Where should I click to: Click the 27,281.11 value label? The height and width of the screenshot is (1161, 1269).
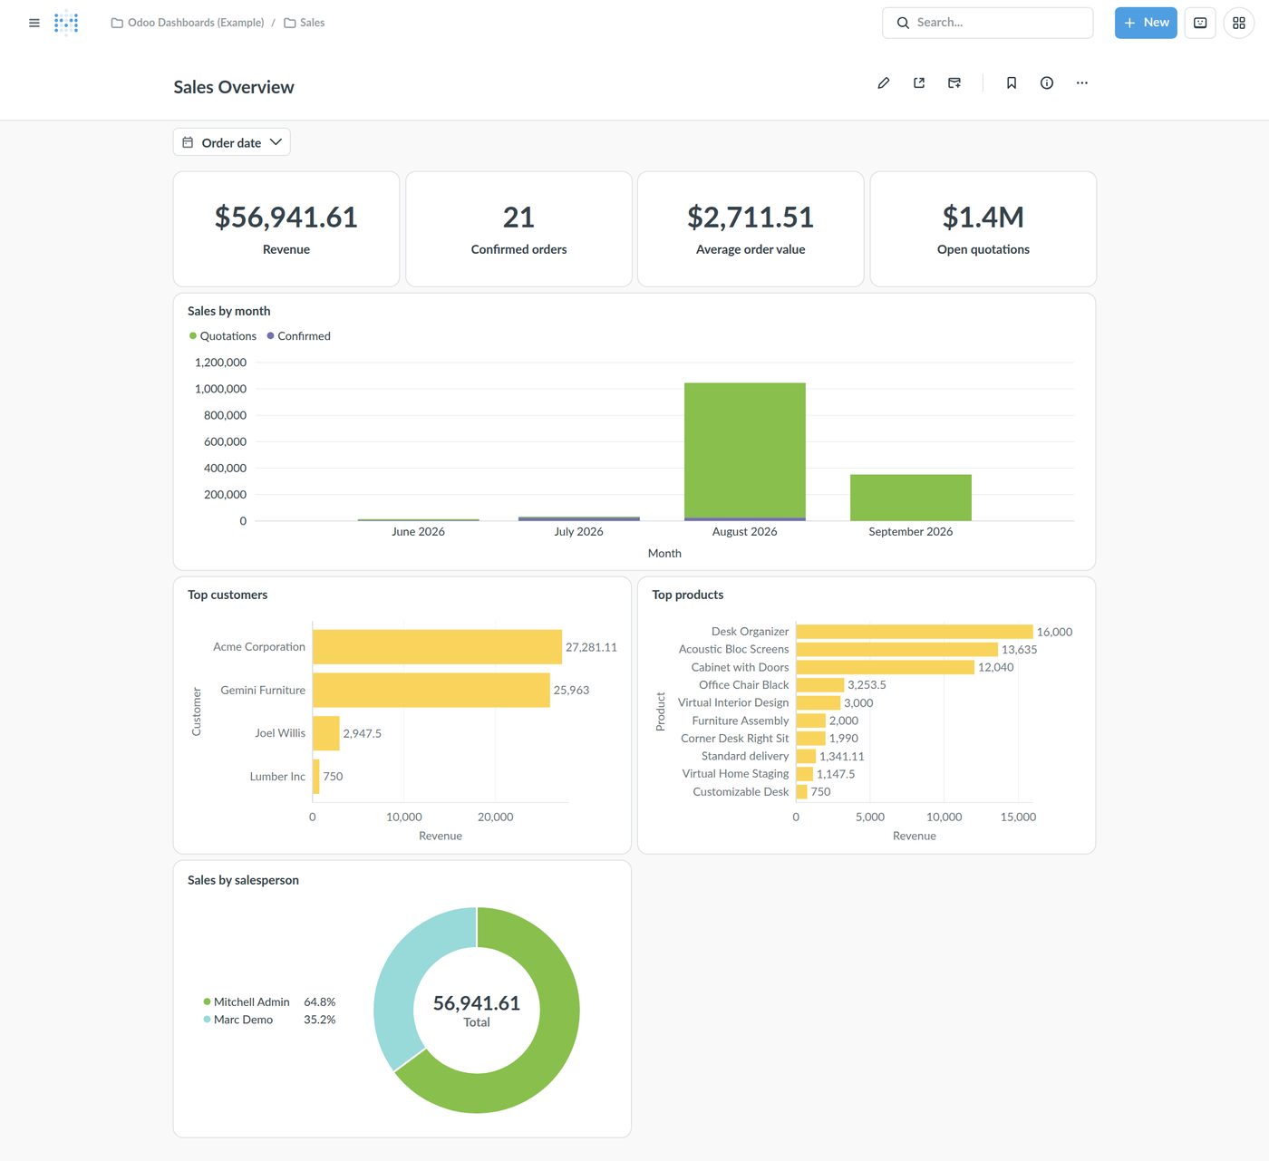click(591, 647)
